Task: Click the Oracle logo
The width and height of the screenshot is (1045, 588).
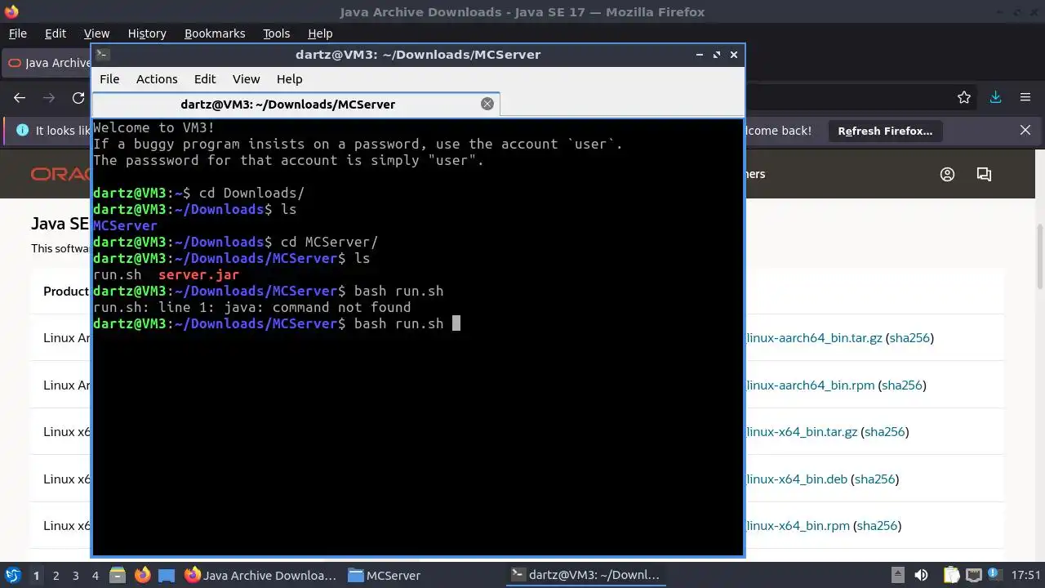Action: tap(60, 174)
